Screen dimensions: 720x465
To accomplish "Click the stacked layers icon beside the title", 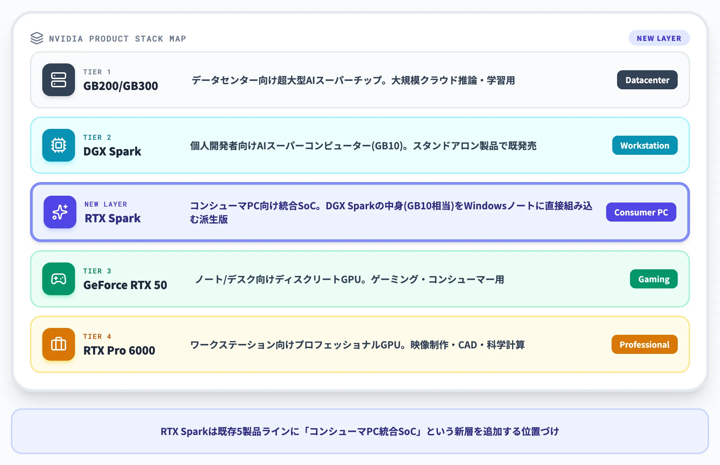I will click(x=37, y=38).
